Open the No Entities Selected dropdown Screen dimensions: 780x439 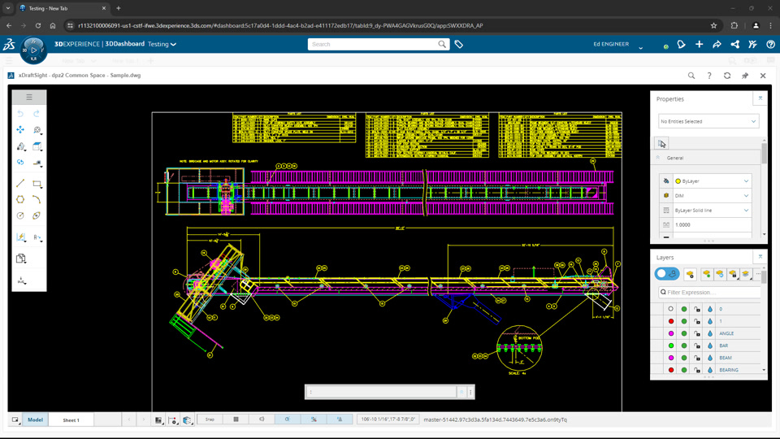708,121
